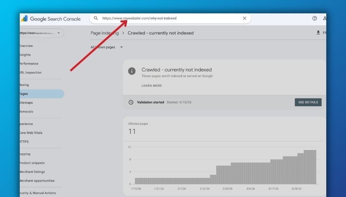Open Insights in the sidebar
The image size is (346, 197).
pos(25,55)
